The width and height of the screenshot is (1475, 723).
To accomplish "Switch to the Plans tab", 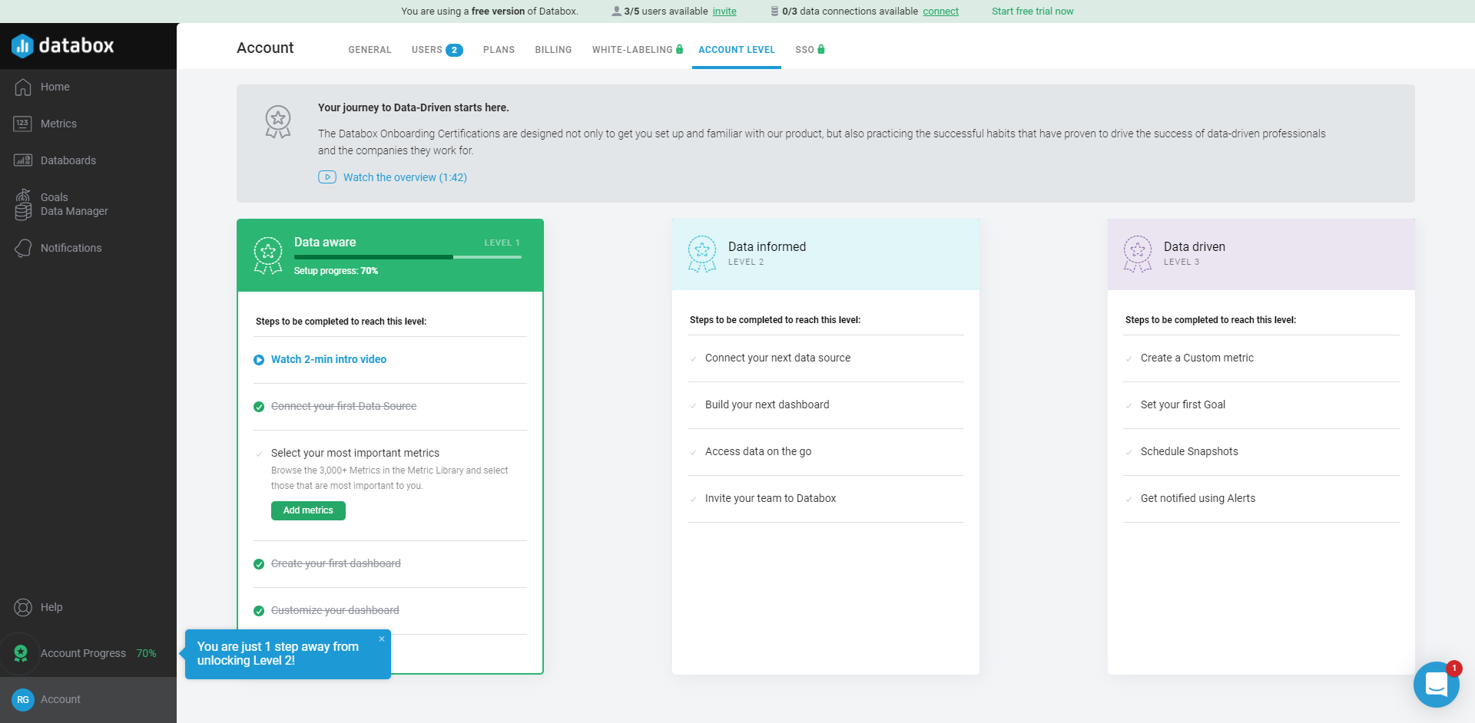I will point(499,50).
